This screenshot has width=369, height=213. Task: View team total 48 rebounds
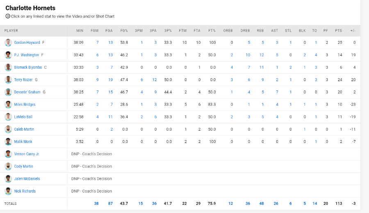tap(262, 204)
